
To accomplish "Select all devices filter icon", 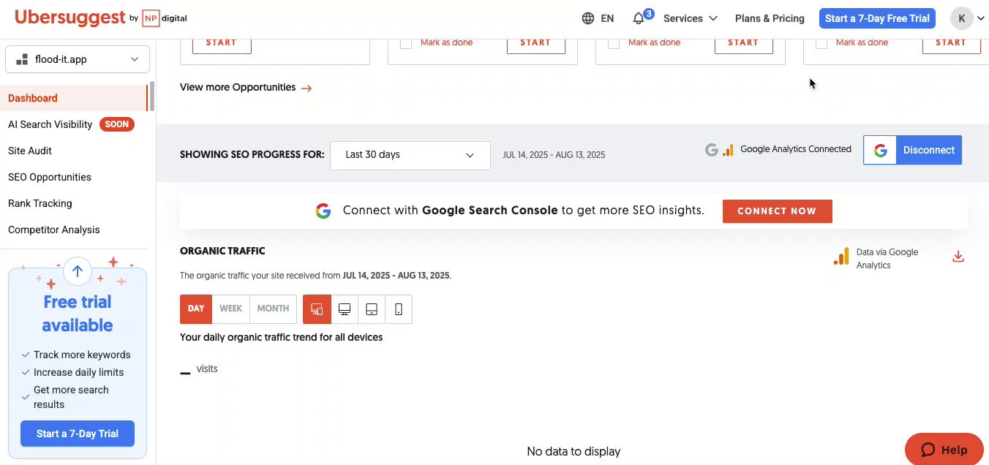I will pyautogui.click(x=317, y=309).
